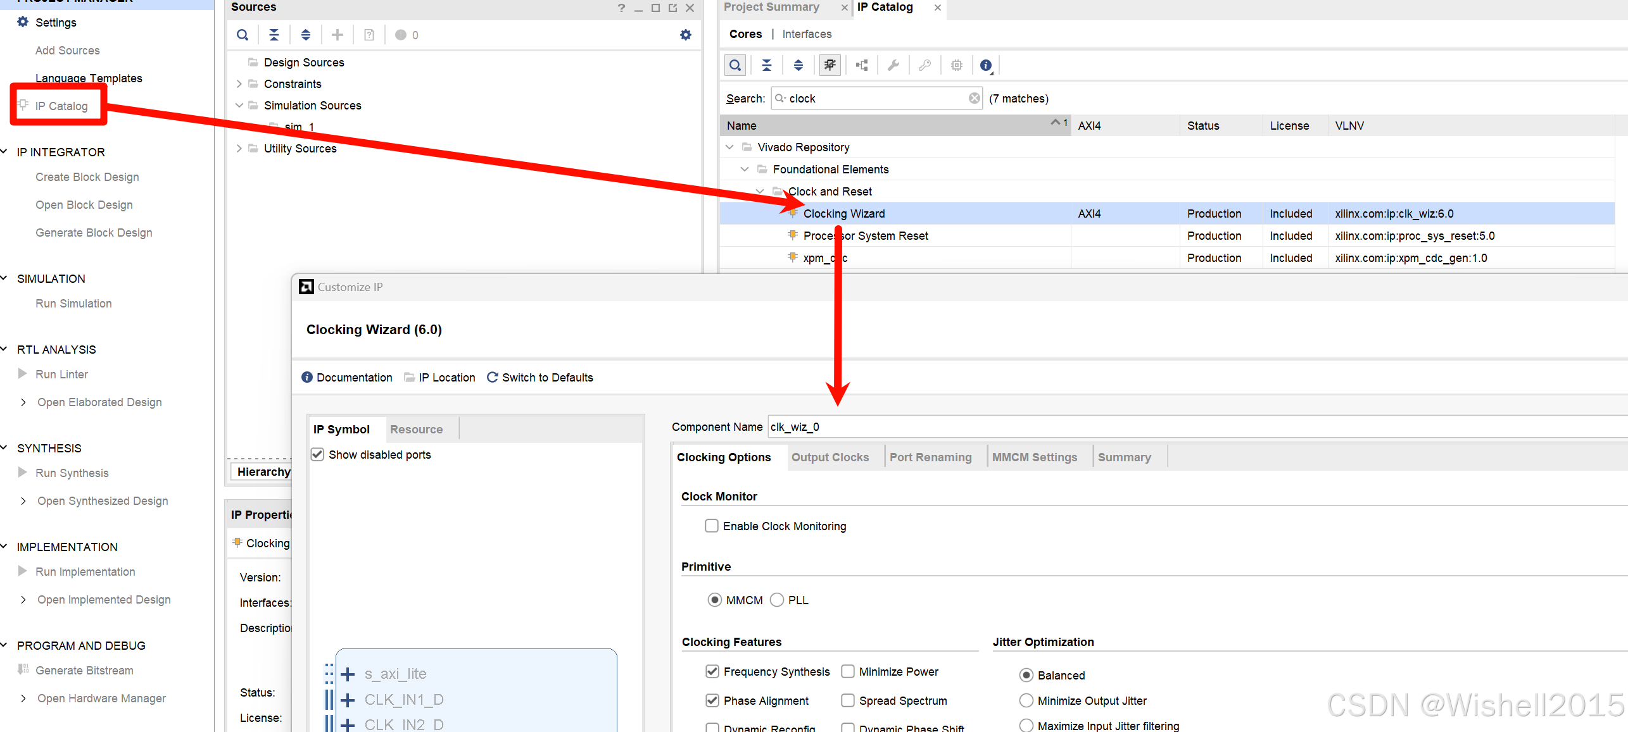1628x732 pixels.
Task: Collapse the IP INTEGRATOR section
Action: (5, 152)
